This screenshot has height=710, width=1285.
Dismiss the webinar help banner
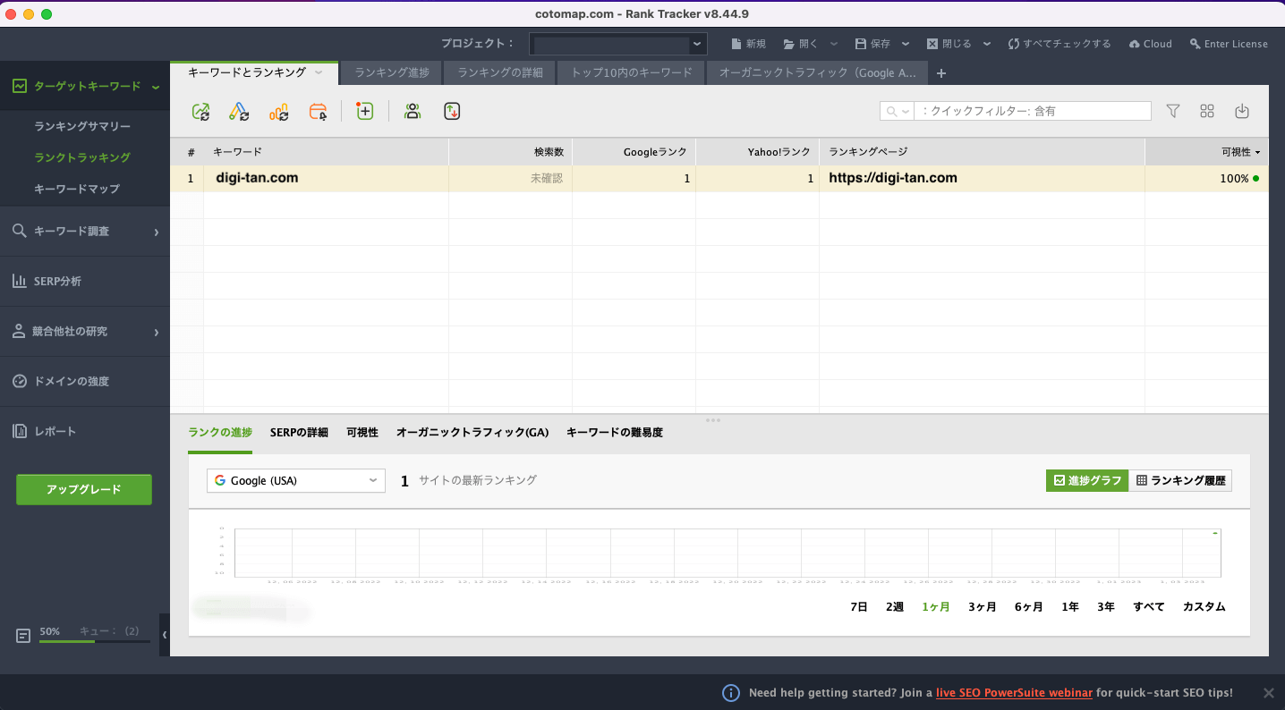point(1268,692)
